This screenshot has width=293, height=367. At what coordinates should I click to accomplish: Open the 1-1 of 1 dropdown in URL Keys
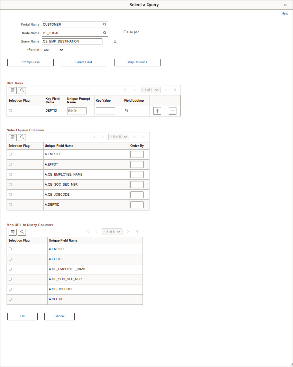(x=150, y=90)
